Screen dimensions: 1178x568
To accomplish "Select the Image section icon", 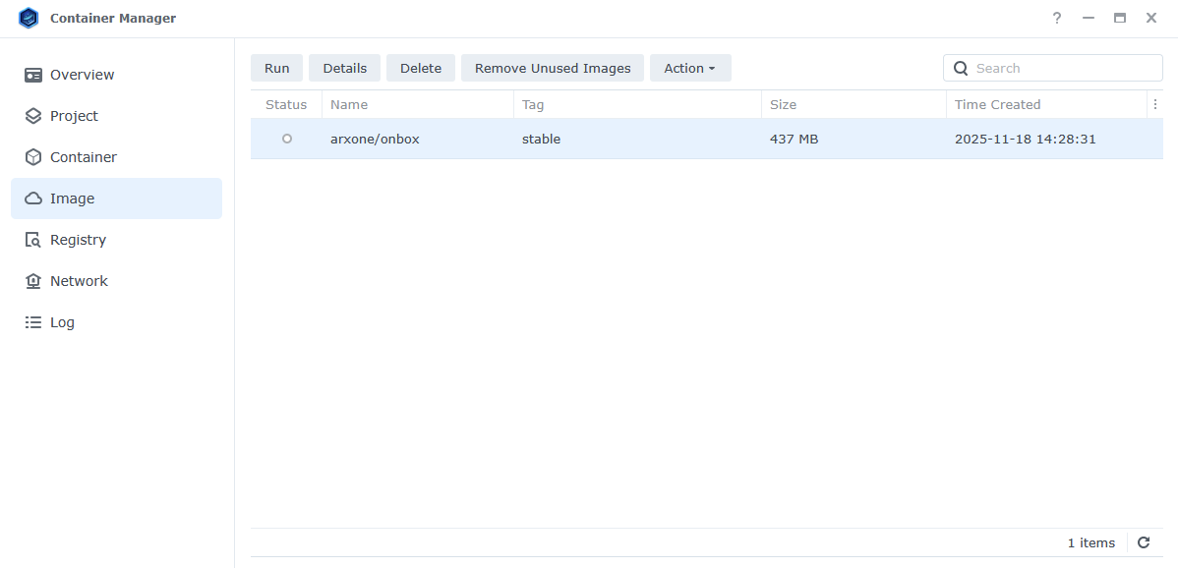I will [x=32, y=198].
